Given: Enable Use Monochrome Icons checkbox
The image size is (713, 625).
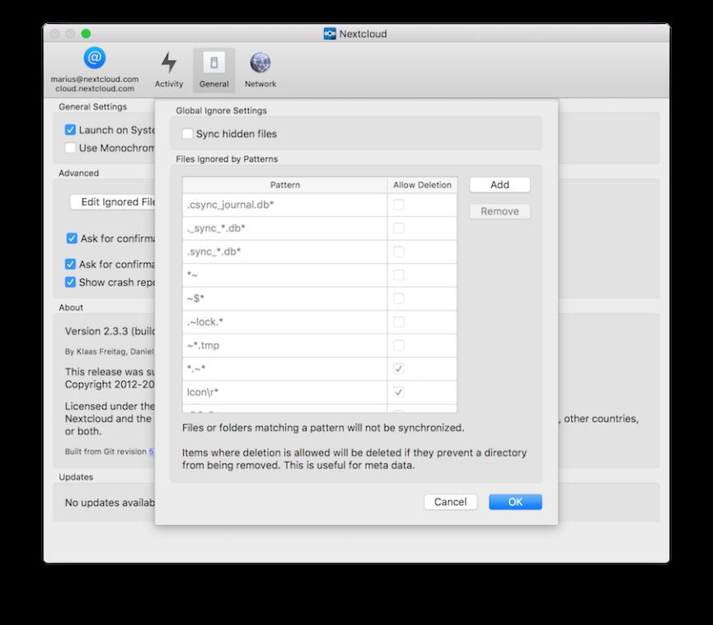Looking at the screenshot, I should [71, 148].
